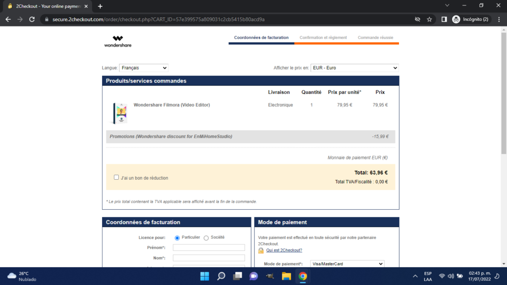Click Wondershare Filmora (Video Editor) product name
507x285 pixels.
point(172,105)
